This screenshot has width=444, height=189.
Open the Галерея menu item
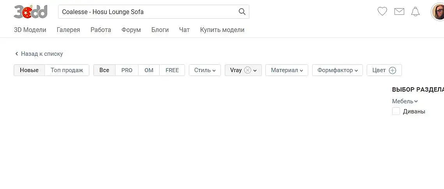point(68,30)
